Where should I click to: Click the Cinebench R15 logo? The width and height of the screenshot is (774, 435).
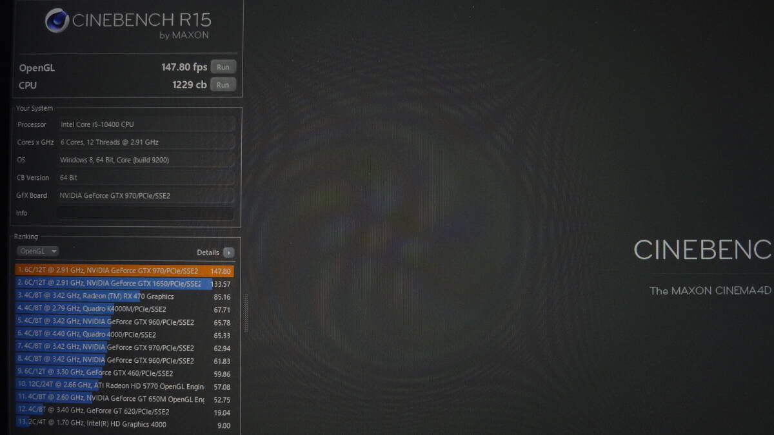pyautogui.click(x=128, y=23)
